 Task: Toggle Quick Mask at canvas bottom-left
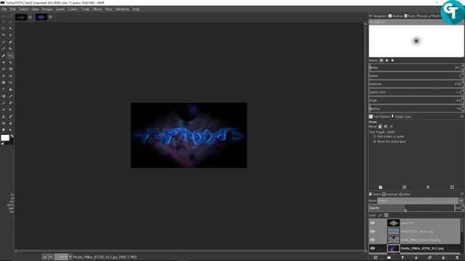point(17,252)
